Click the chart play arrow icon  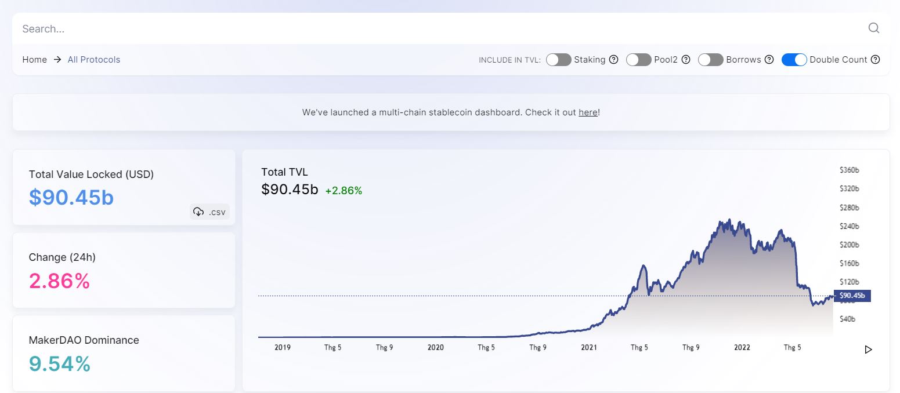[868, 350]
